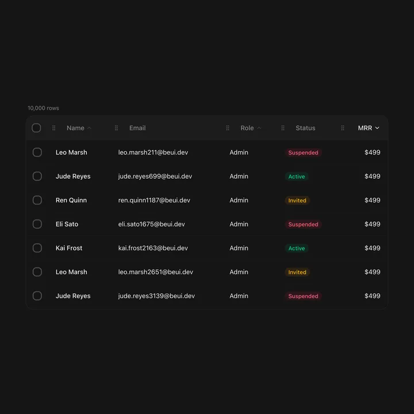Click the Status column header
The width and height of the screenshot is (414, 414).
[x=305, y=128]
